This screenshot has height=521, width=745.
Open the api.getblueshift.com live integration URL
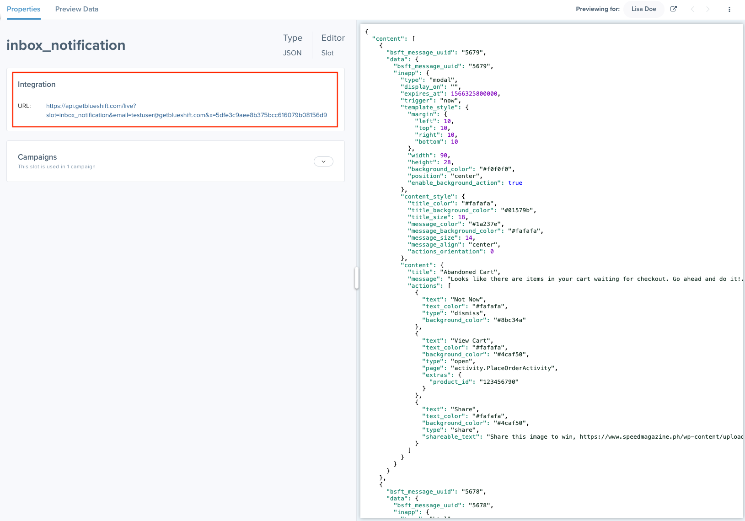pos(187,110)
